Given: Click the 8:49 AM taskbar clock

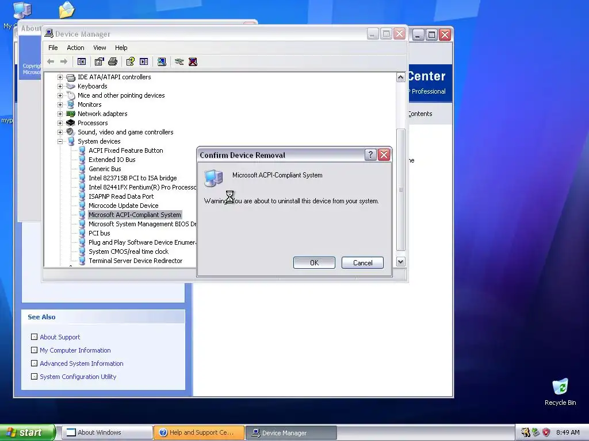Looking at the screenshot, I should 568,432.
